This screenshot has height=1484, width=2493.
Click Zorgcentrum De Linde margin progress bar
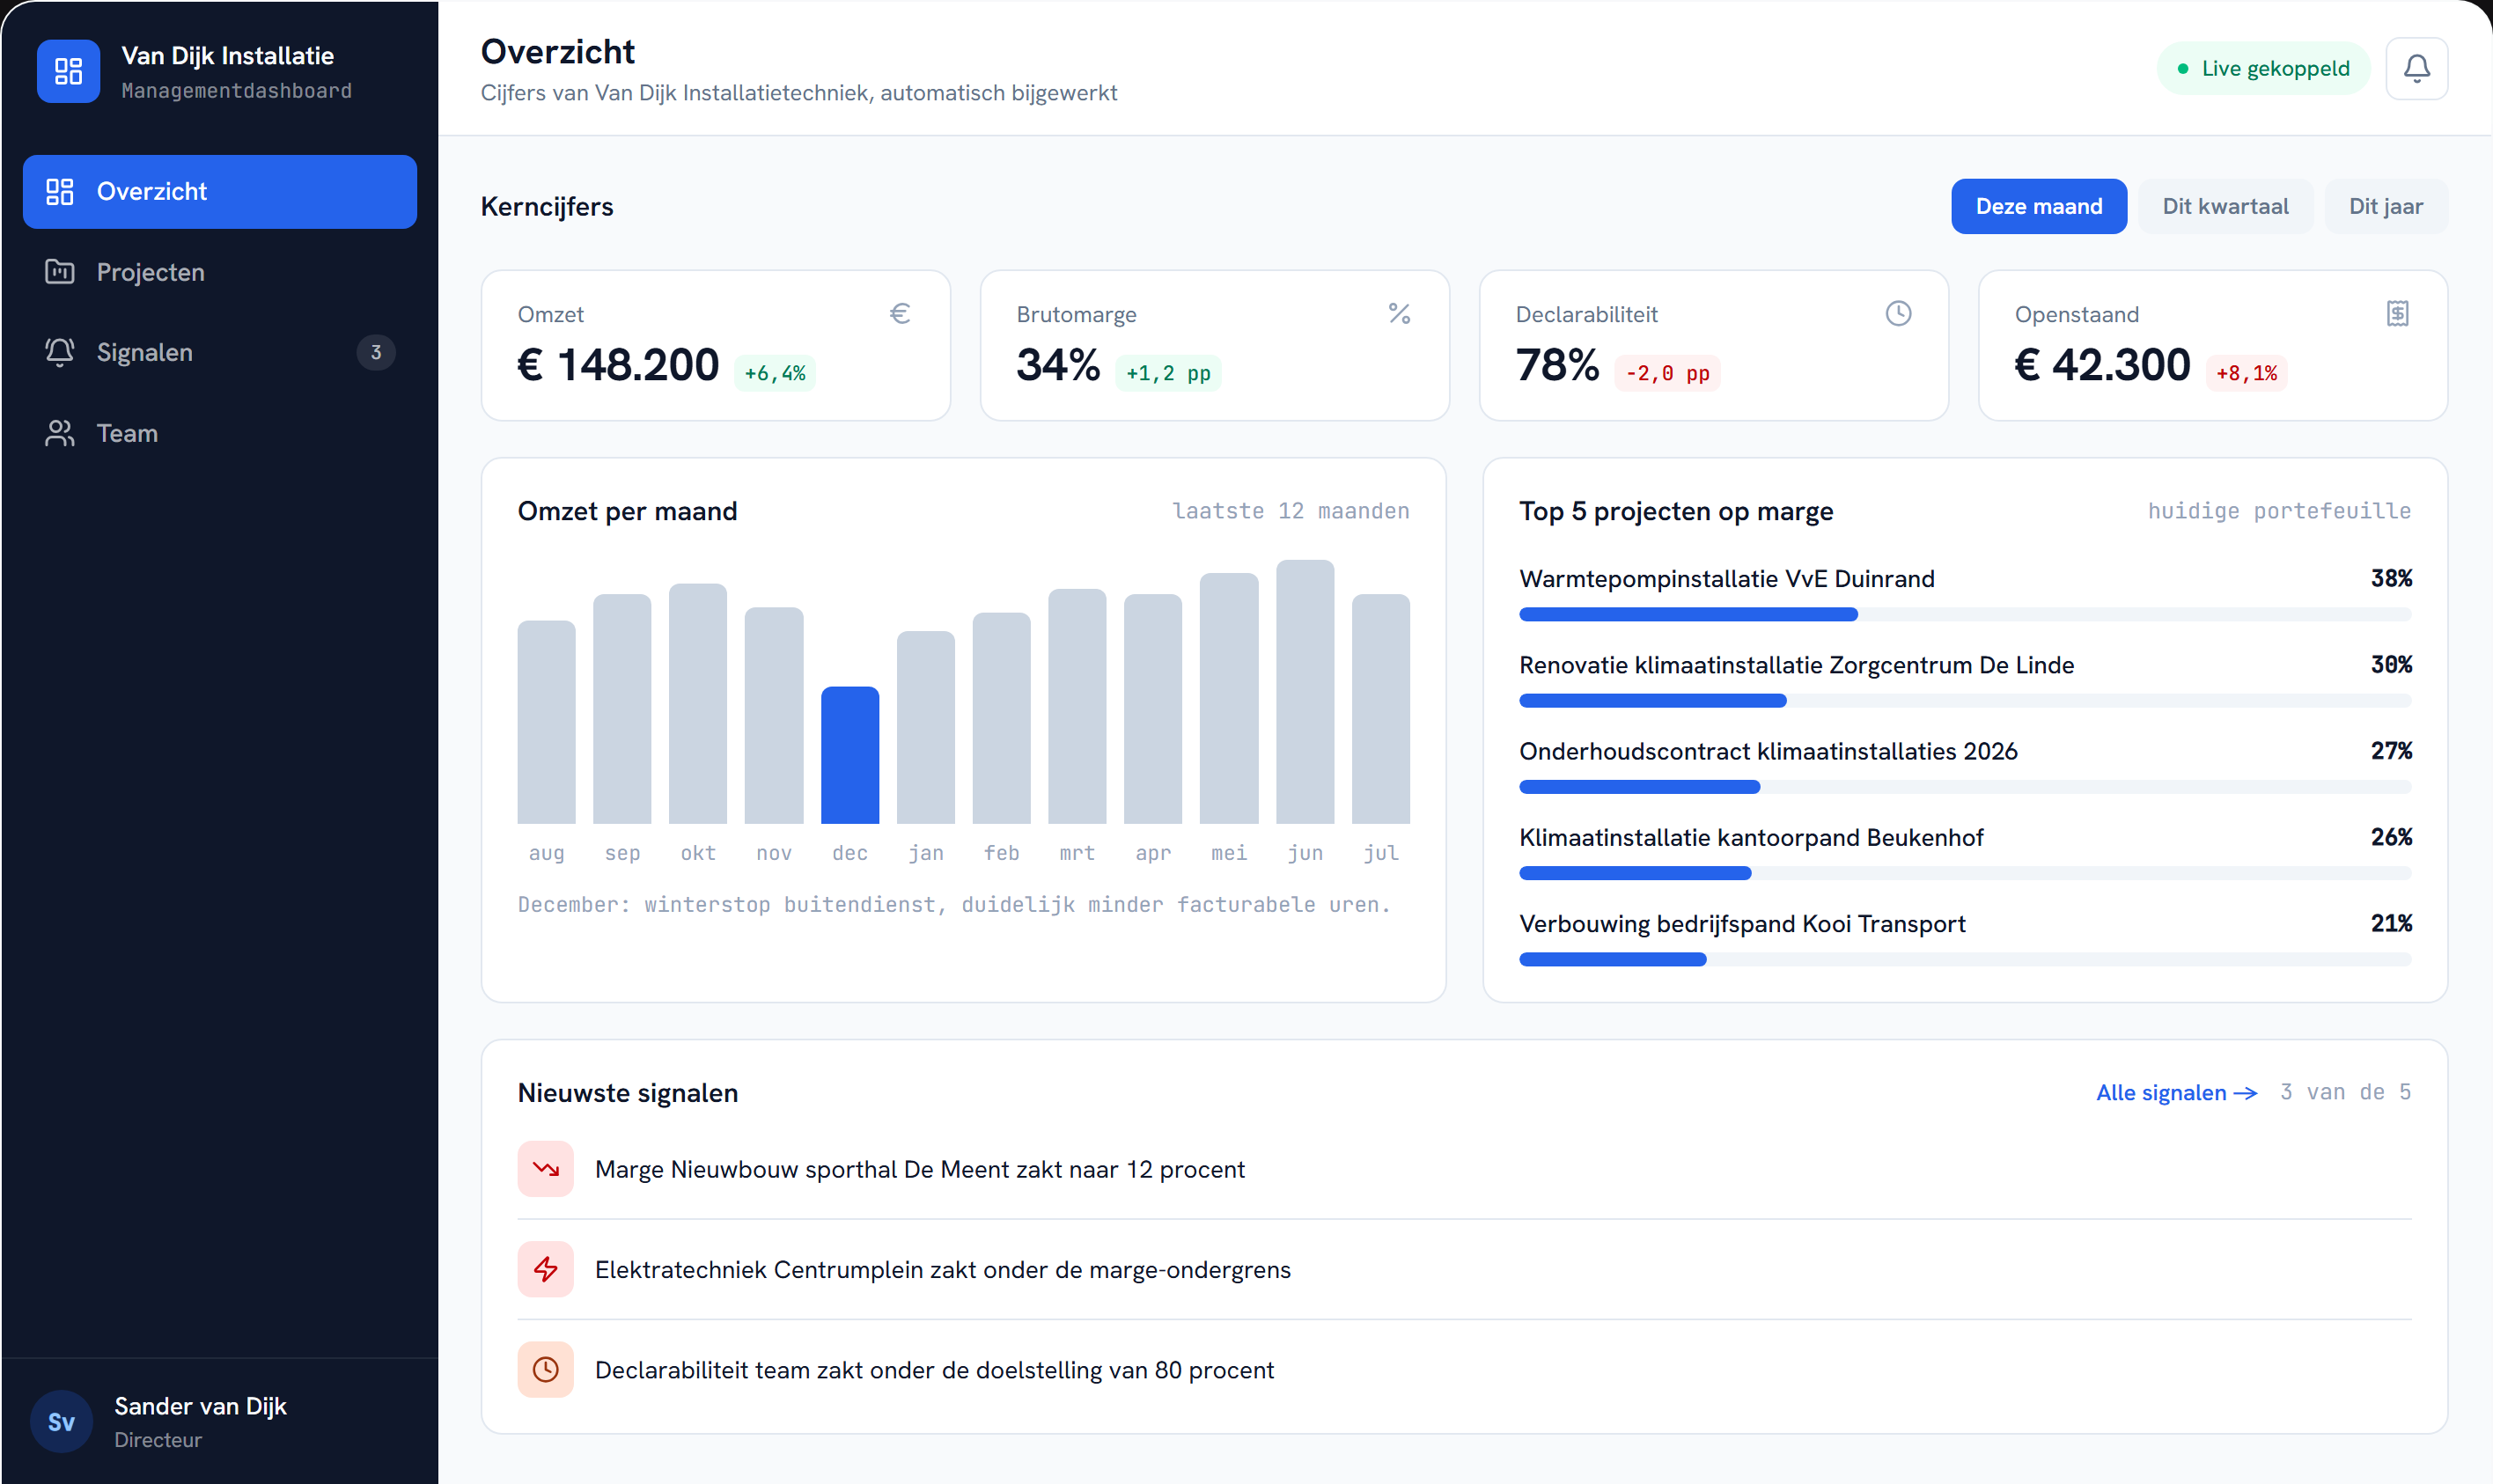click(x=1965, y=701)
